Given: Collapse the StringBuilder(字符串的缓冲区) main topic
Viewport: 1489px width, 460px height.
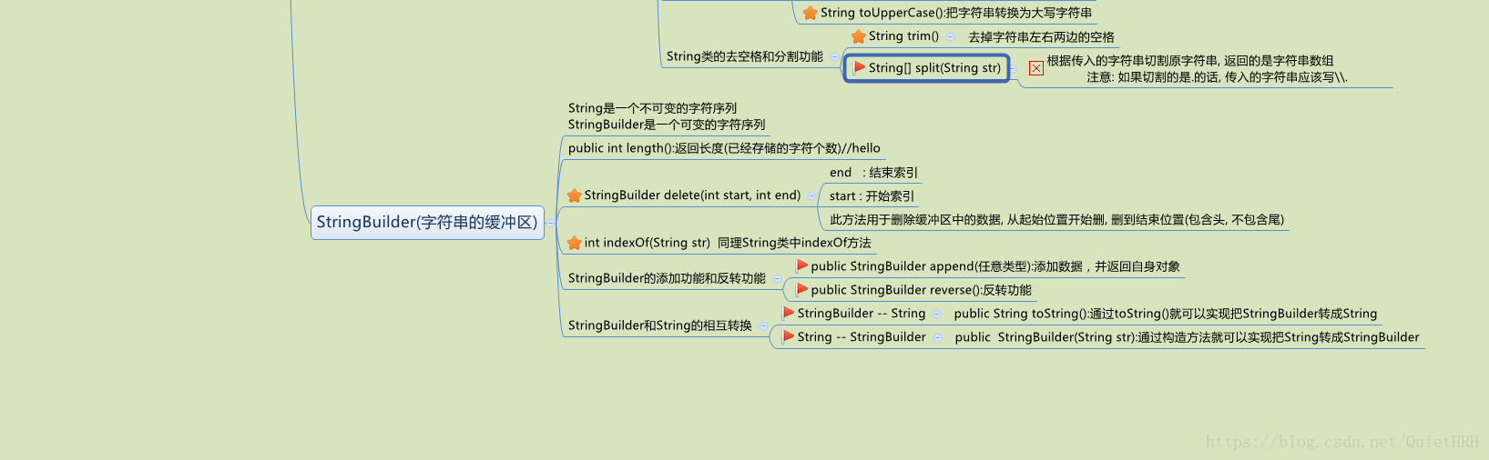Looking at the screenshot, I should (550, 223).
